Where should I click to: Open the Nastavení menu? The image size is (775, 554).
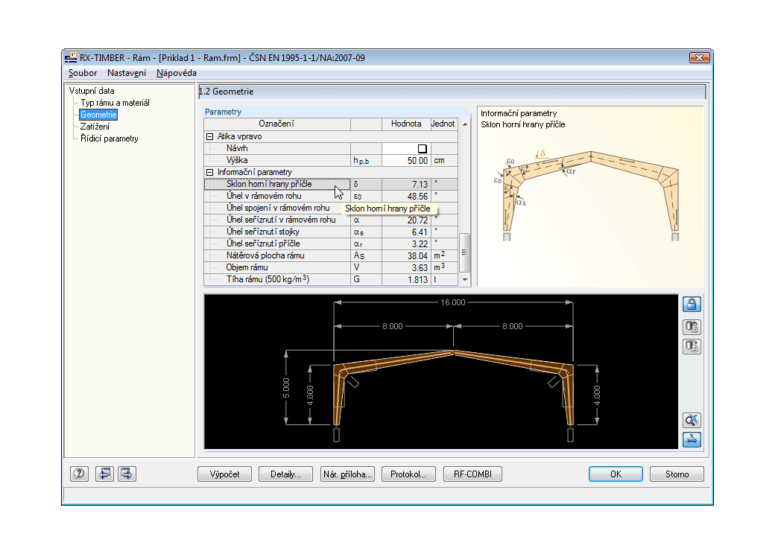tap(126, 73)
